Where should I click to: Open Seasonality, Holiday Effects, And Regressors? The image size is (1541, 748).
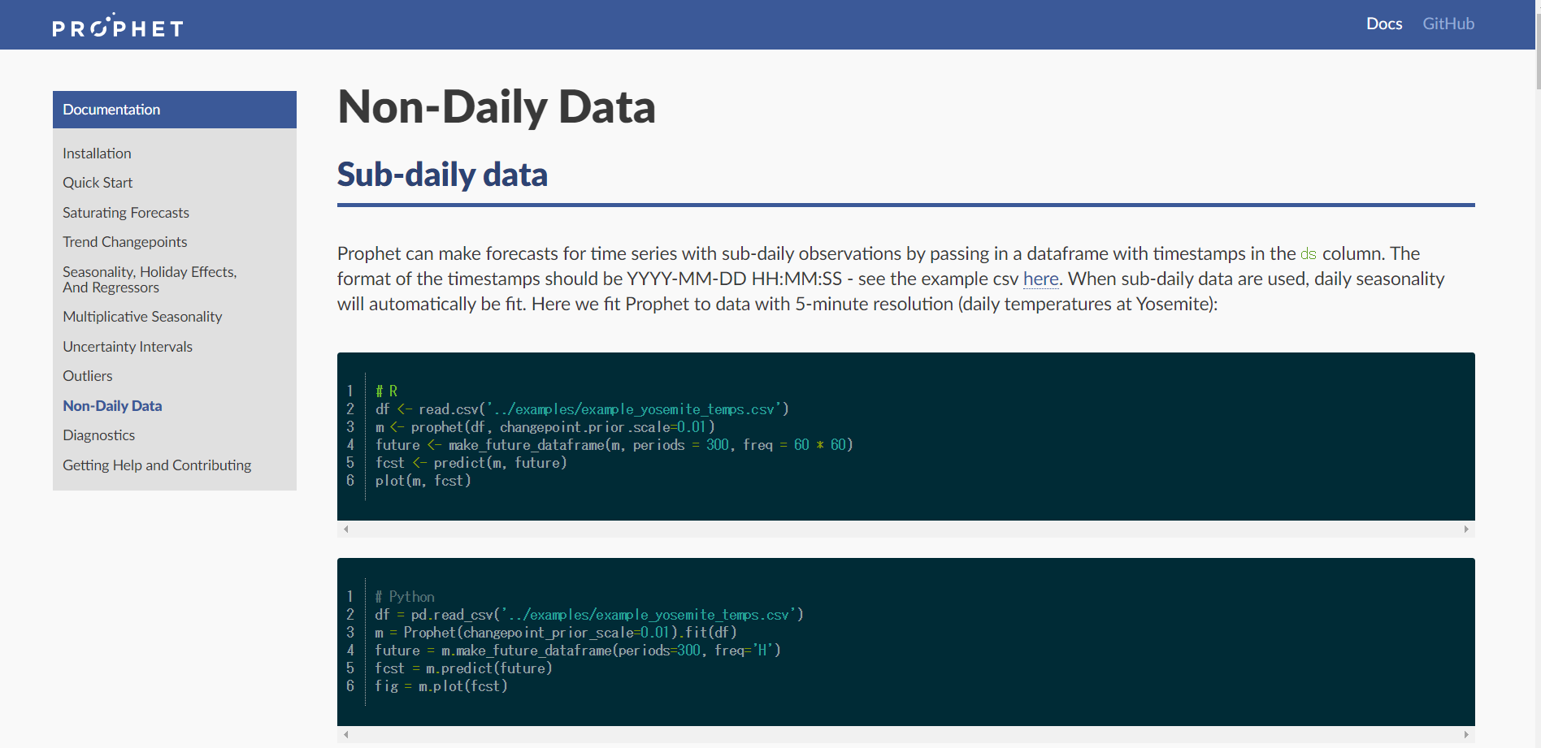click(150, 279)
